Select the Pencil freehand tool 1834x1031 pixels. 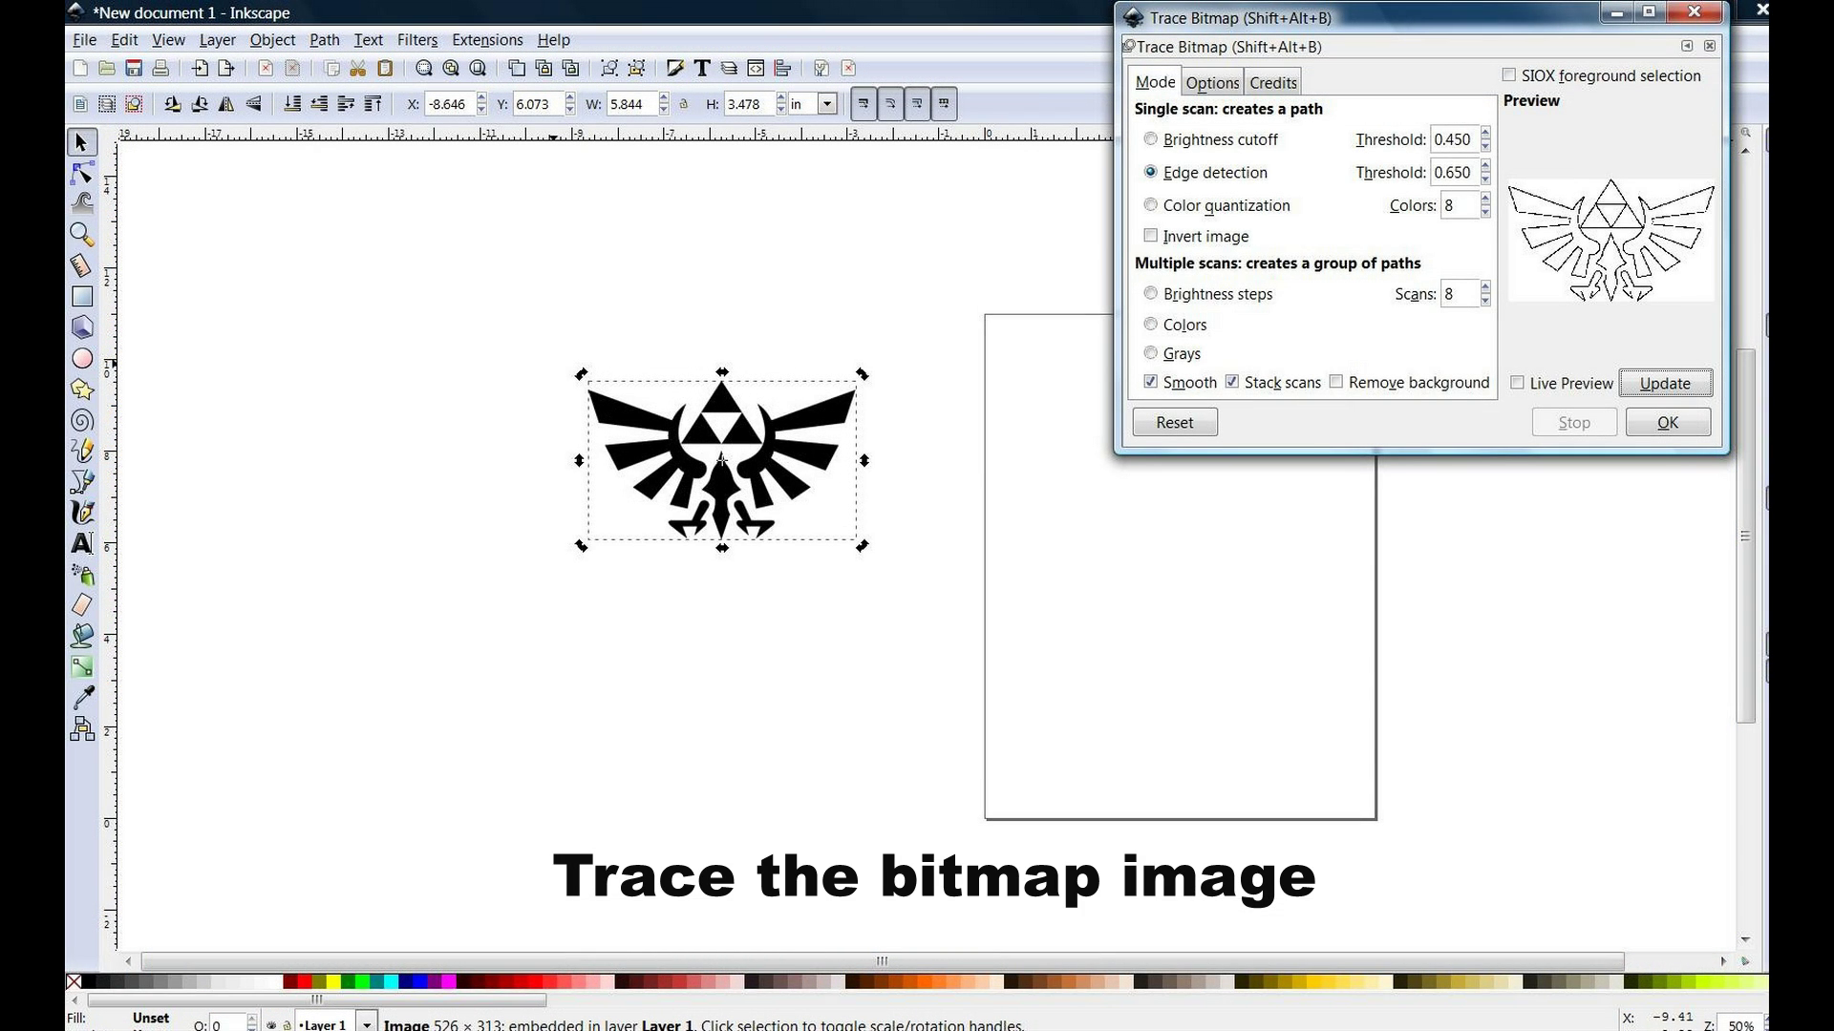click(x=82, y=451)
